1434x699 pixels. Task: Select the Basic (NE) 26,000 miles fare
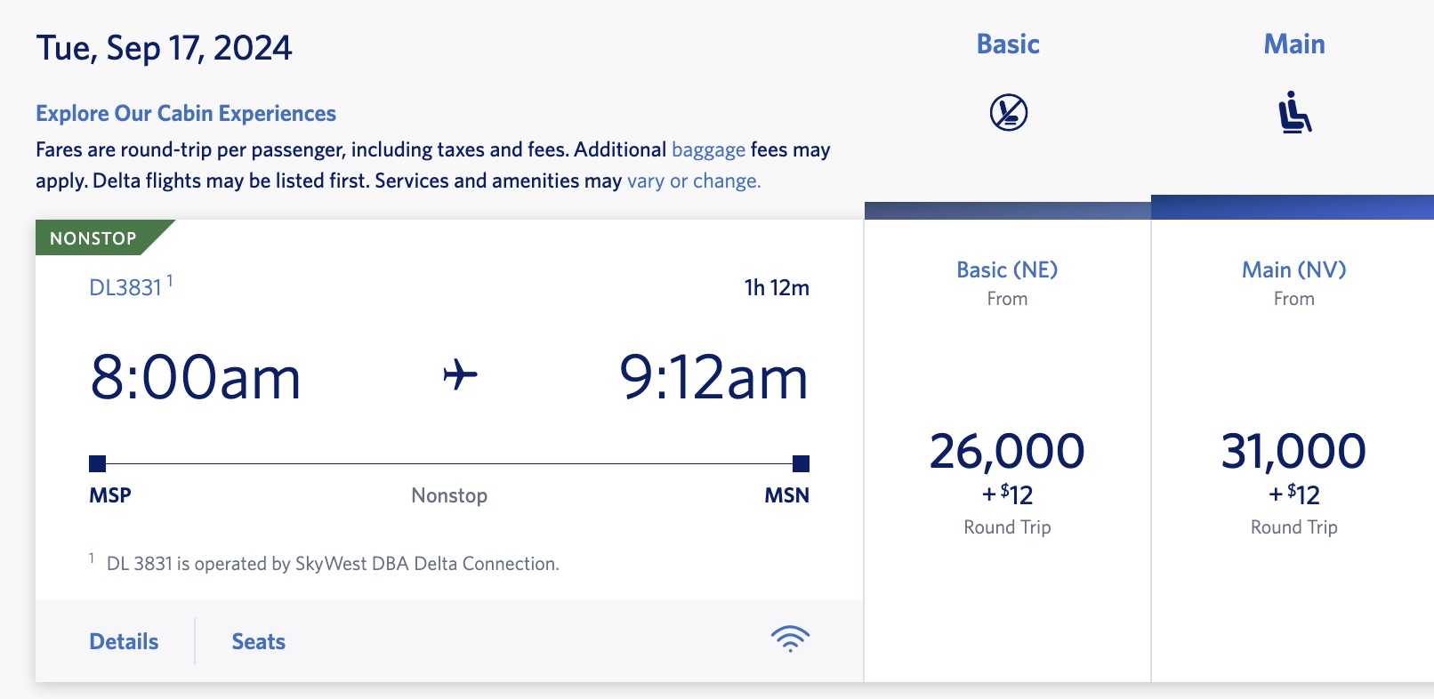click(1008, 452)
